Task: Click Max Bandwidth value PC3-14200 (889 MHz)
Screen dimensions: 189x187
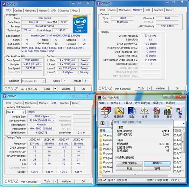Action: point(41,120)
